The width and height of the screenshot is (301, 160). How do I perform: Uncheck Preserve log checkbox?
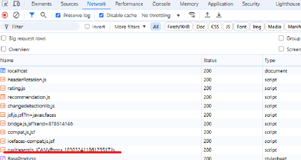coord(58,15)
